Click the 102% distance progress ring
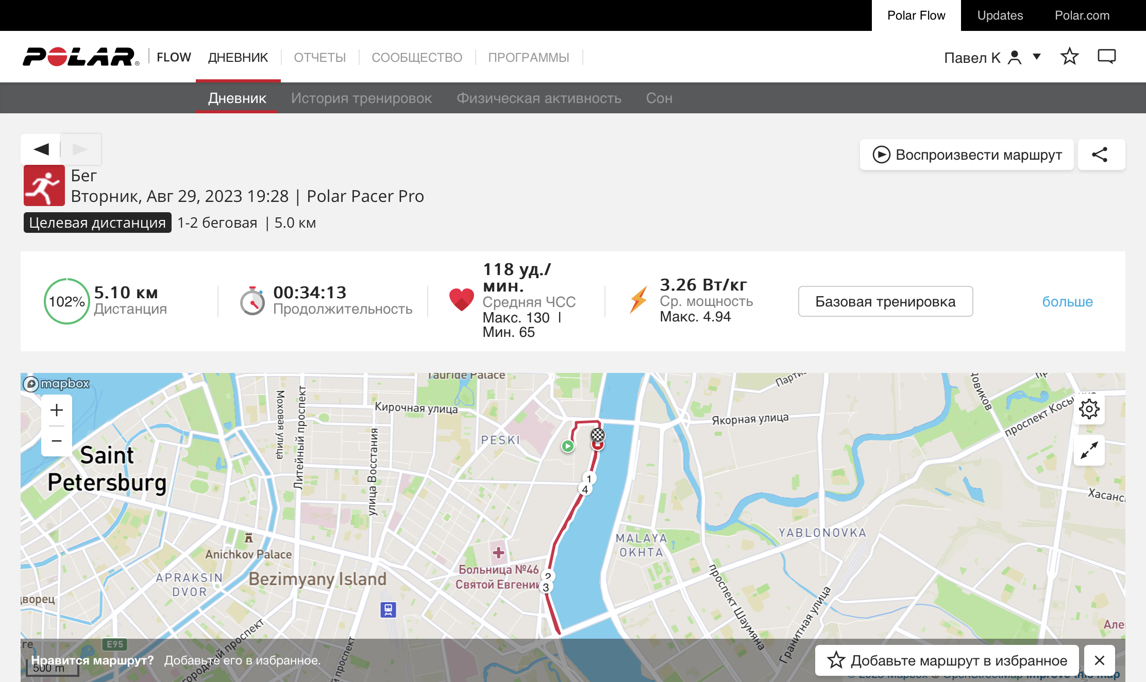The width and height of the screenshot is (1146, 682). tap(67, 301)
